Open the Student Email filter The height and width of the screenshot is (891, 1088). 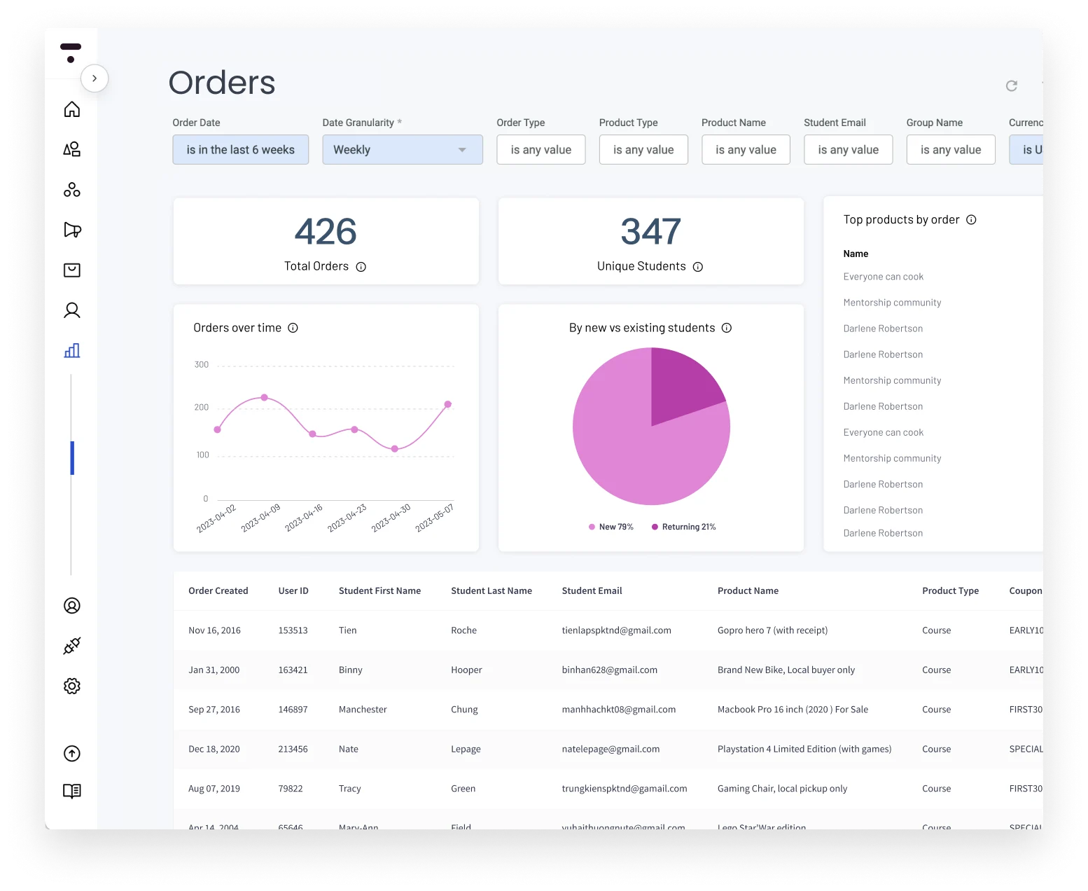[x=849, y=150]
